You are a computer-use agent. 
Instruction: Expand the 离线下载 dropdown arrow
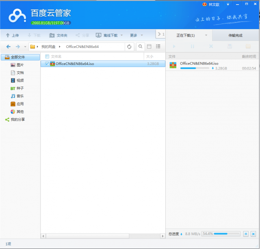121,35
